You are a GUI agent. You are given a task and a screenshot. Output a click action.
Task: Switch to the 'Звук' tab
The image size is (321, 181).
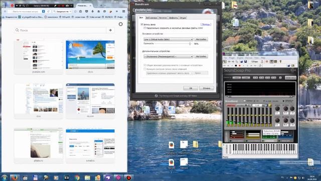click(141, 18)
